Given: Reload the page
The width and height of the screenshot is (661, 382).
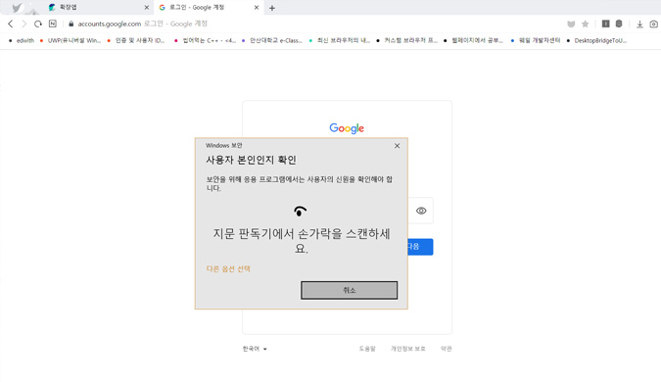Looking at the screenshot, I should [x=38, y=24].
